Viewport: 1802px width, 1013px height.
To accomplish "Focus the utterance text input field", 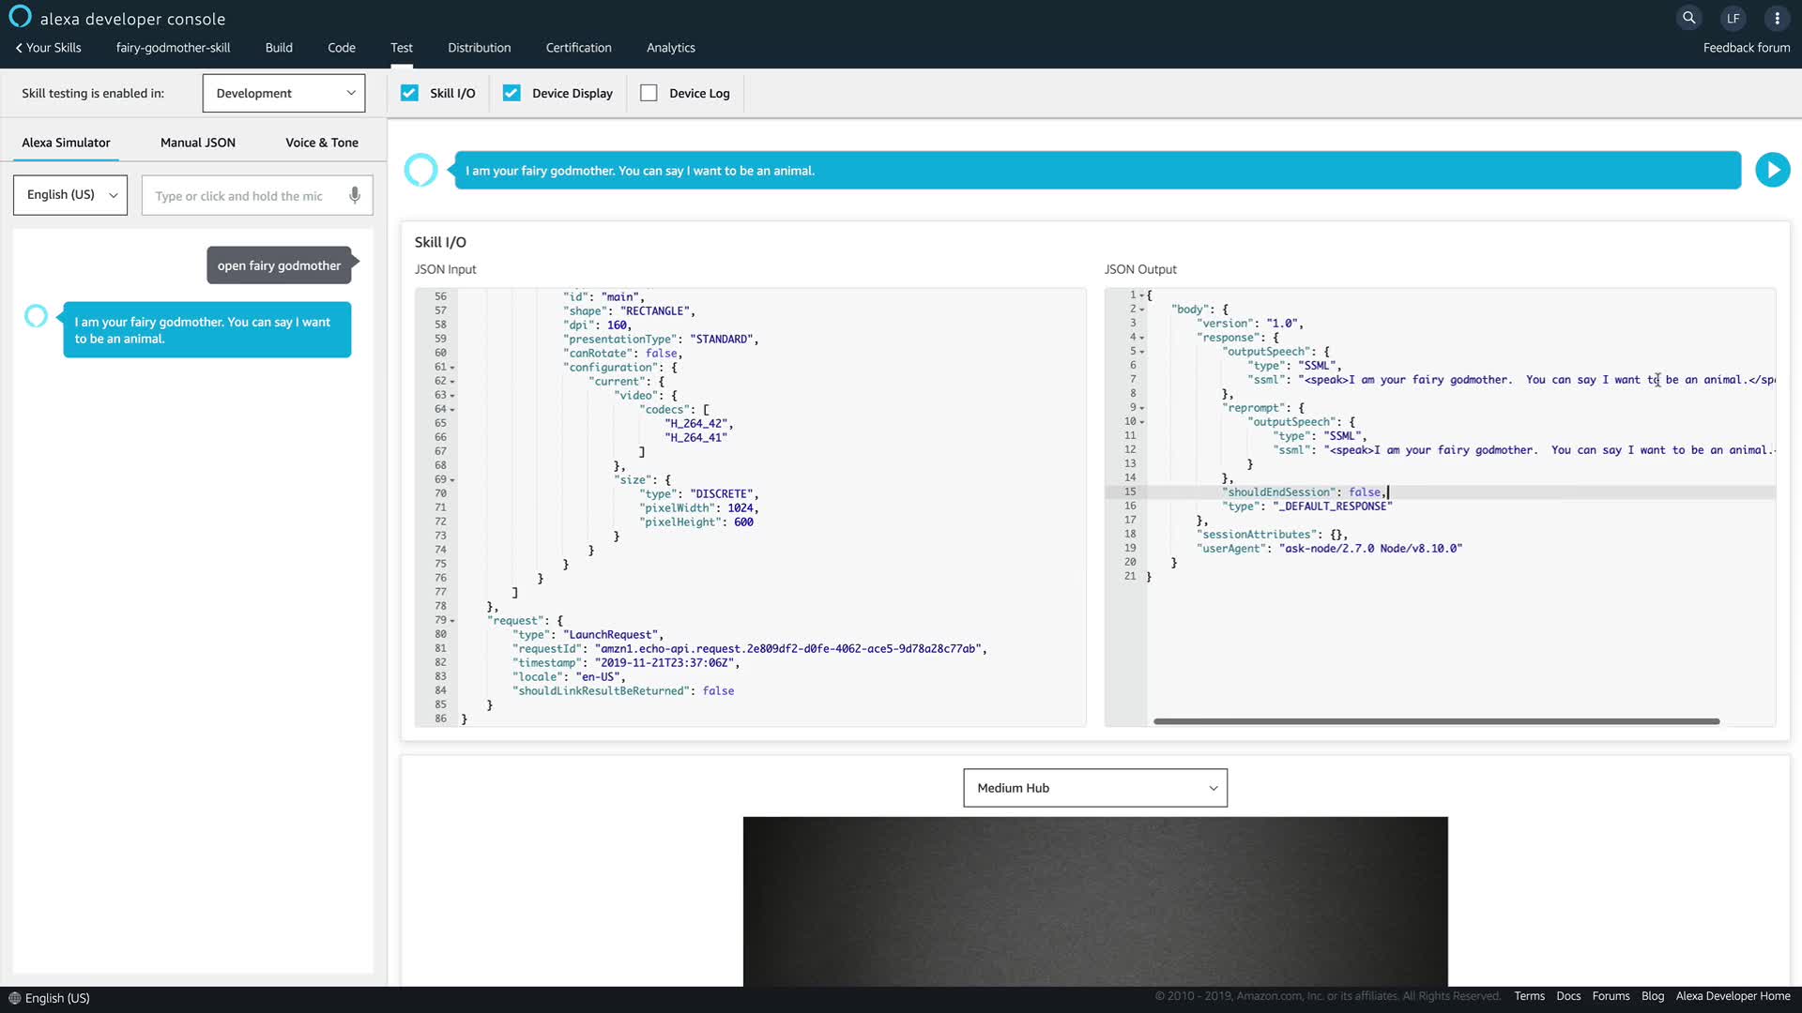I will pos(244,195).
